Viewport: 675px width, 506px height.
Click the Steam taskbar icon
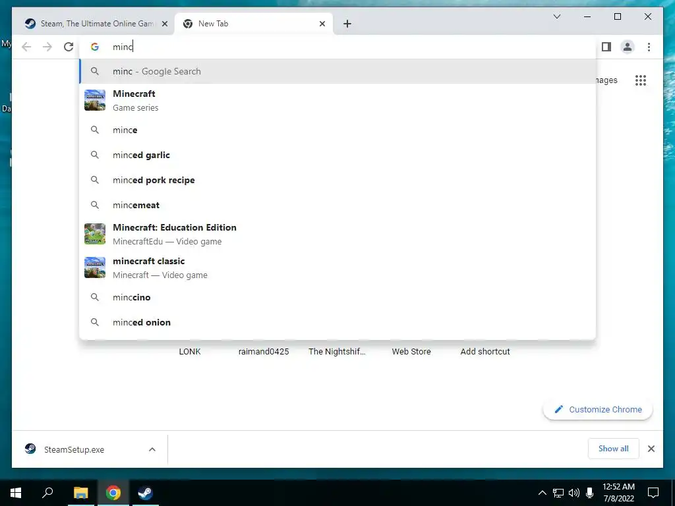pos(145,493)
